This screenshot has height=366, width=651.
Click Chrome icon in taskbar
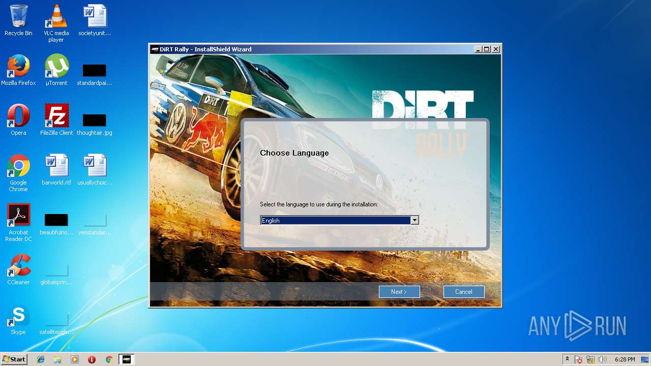click(x=109, y=359)
